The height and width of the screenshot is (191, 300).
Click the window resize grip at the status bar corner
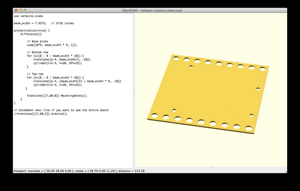coord(285,171)
